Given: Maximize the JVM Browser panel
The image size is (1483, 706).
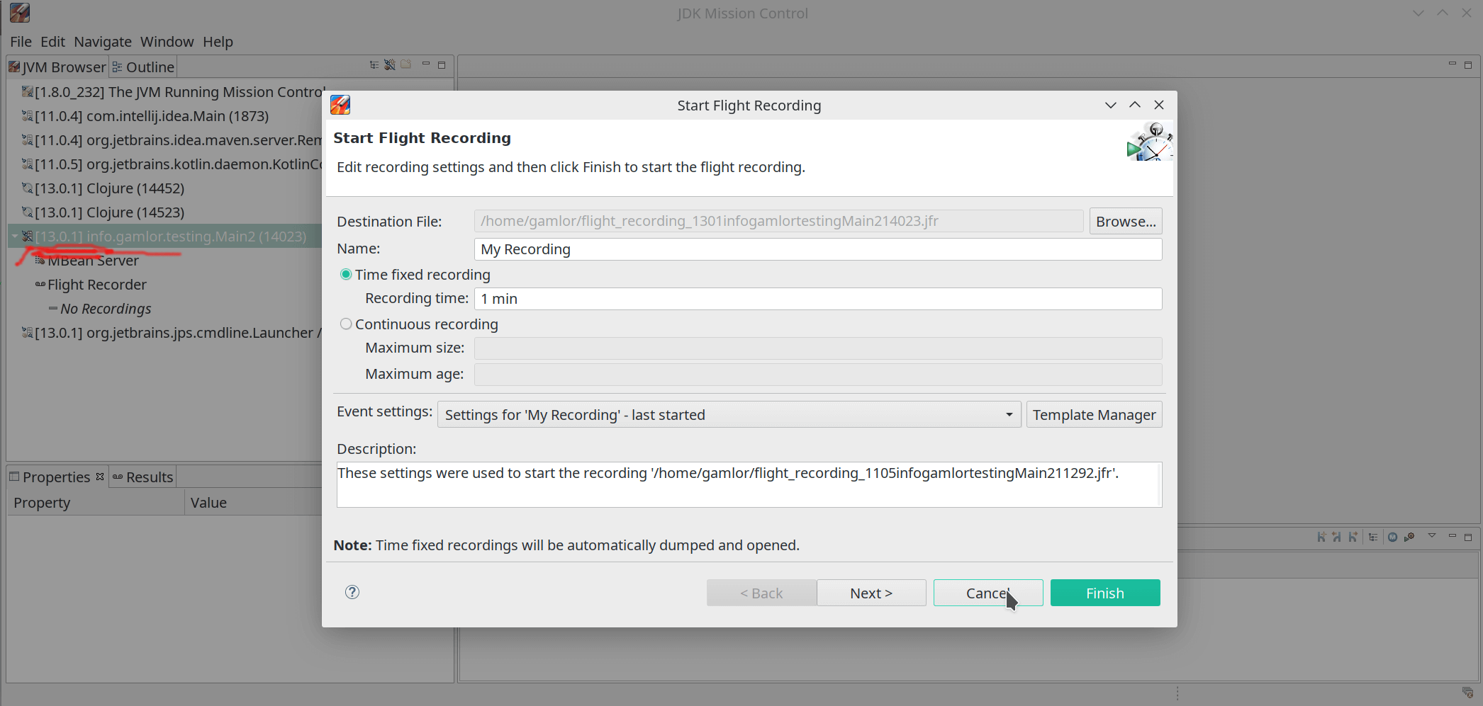Looking at the screenshot, I should 442,65.
